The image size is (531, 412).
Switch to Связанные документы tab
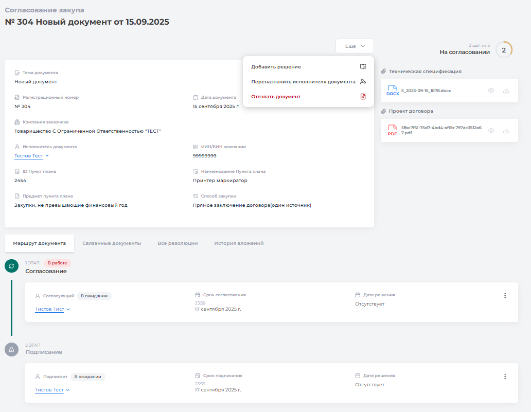tap(112, 243)
